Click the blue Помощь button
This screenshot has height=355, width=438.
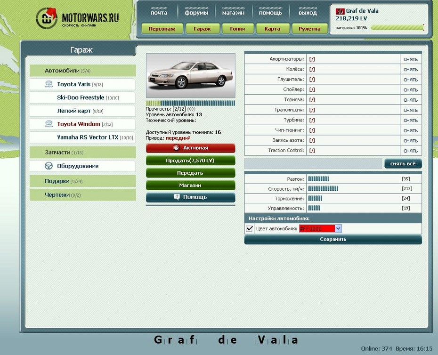click(191, 197)
